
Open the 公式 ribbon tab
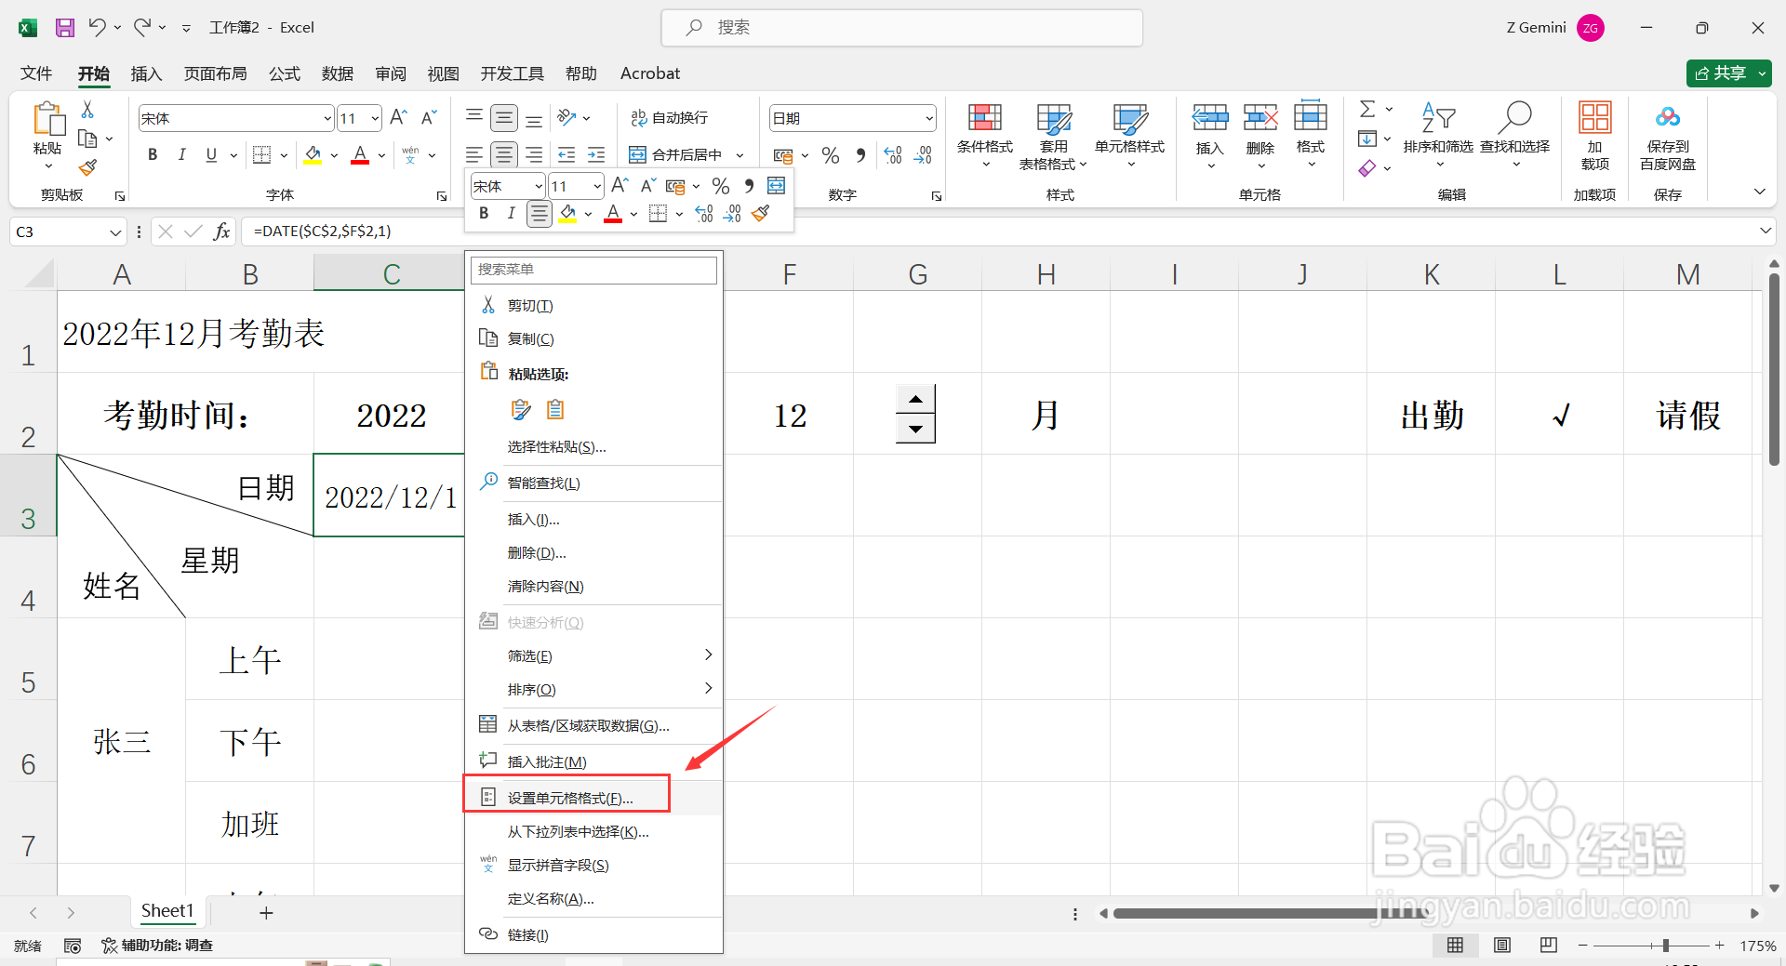285,73
